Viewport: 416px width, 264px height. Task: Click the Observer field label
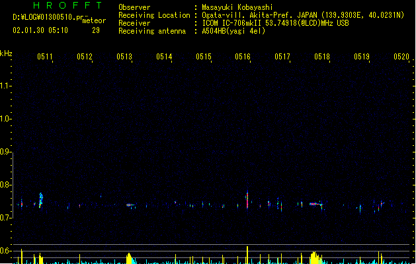[134, 7]
